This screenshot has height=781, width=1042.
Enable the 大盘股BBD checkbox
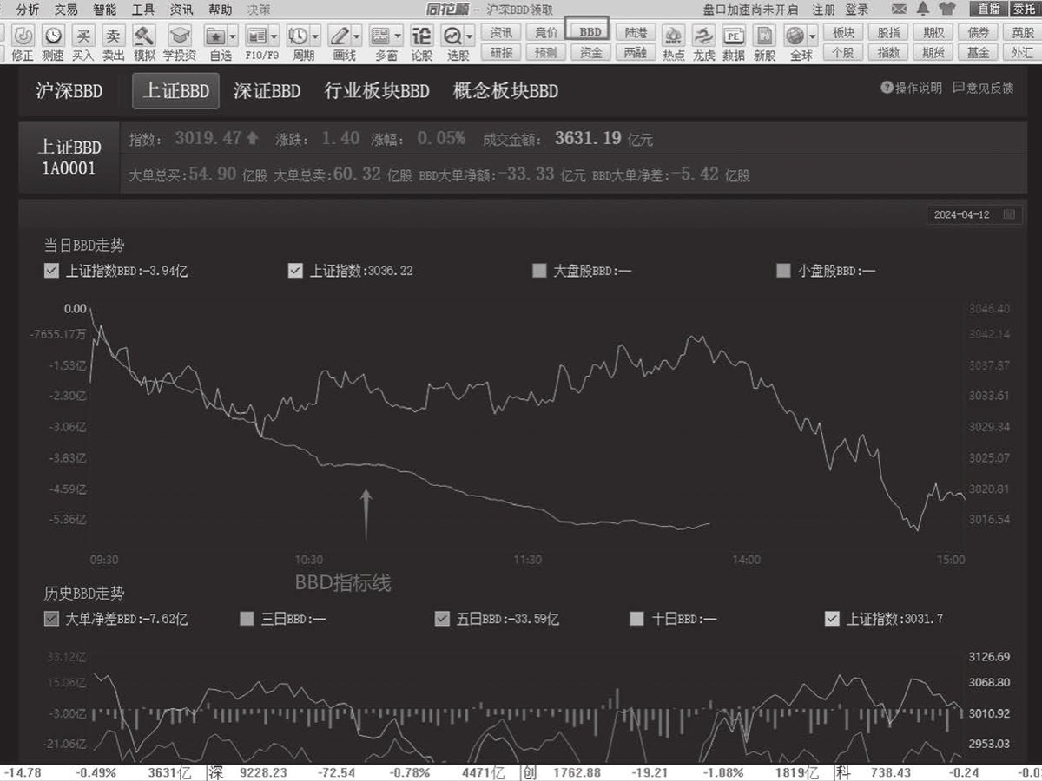(539, 271)
